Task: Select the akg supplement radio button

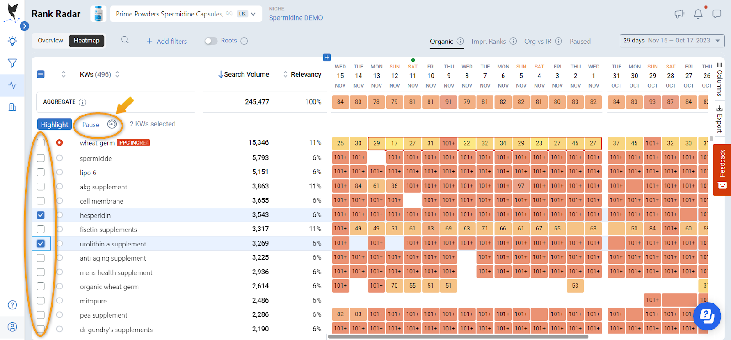Action: 59,187
